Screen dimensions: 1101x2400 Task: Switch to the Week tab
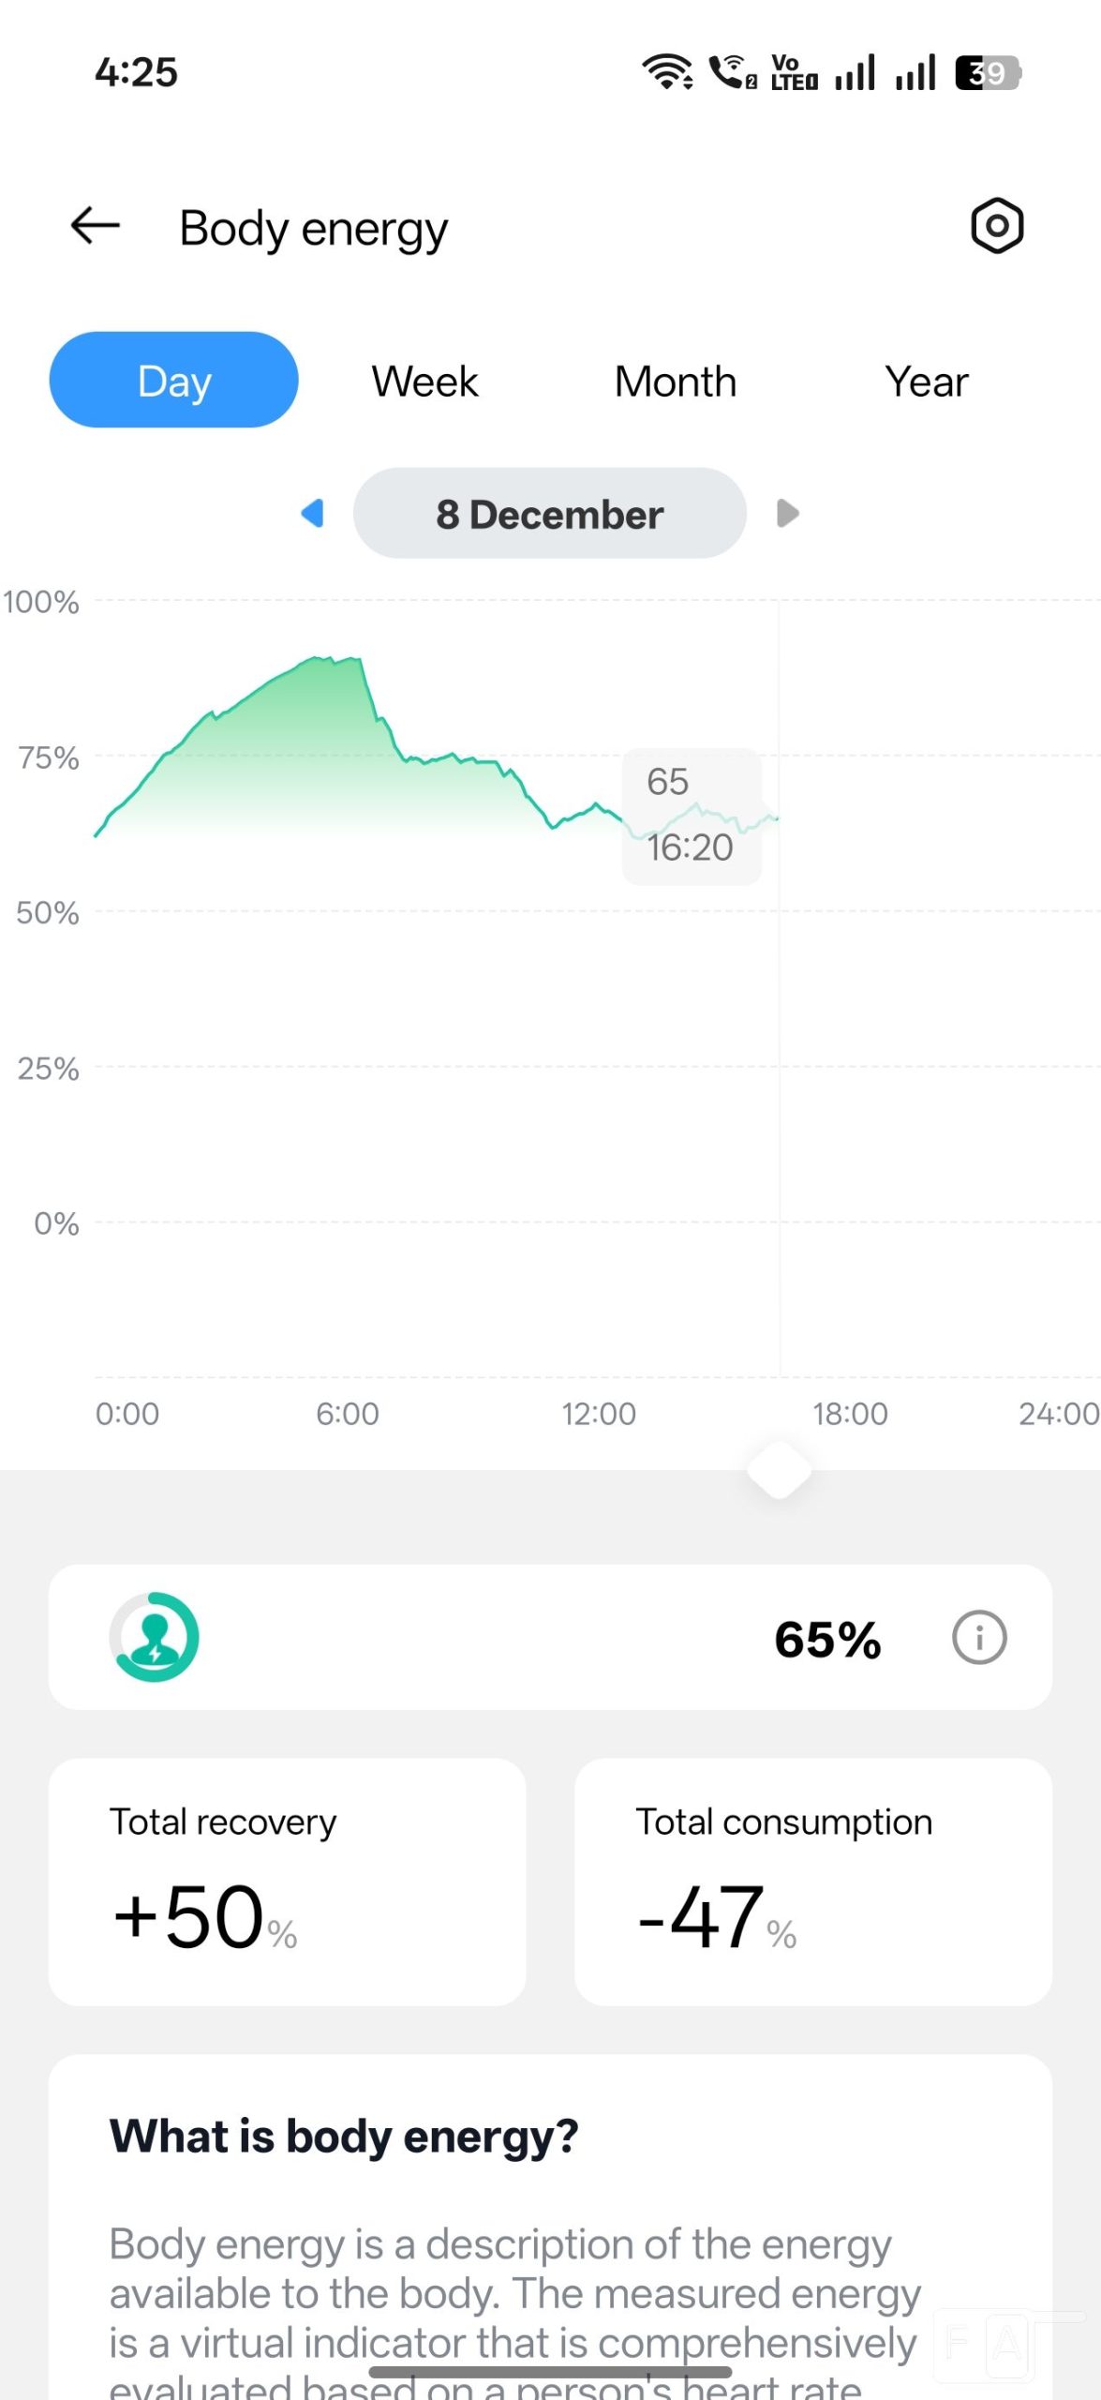click(424, 382)
